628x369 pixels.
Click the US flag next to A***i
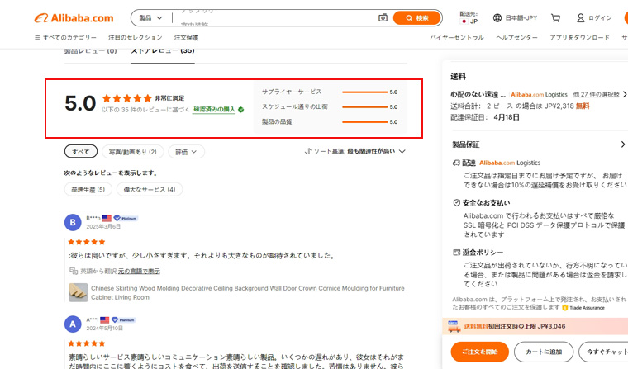click(x=105, y=319)
